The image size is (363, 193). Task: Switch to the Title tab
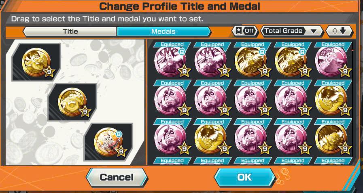pyautogui.click(x=70, y=31)
